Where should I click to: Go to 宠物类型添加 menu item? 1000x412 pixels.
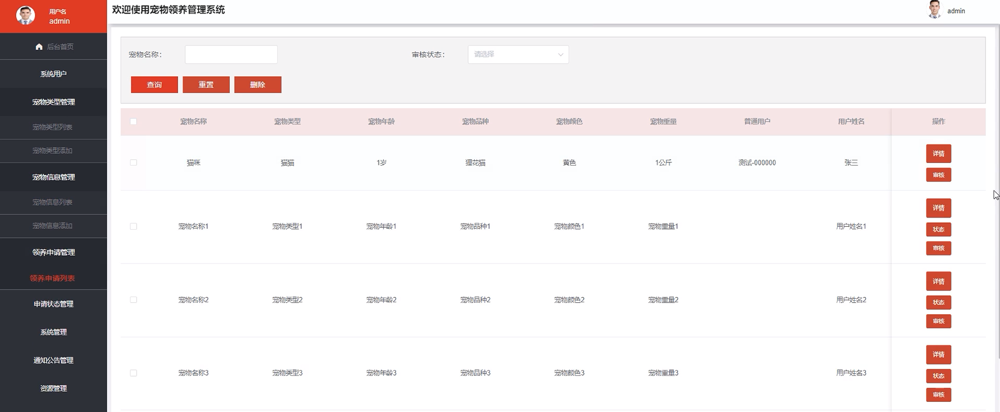52,151
